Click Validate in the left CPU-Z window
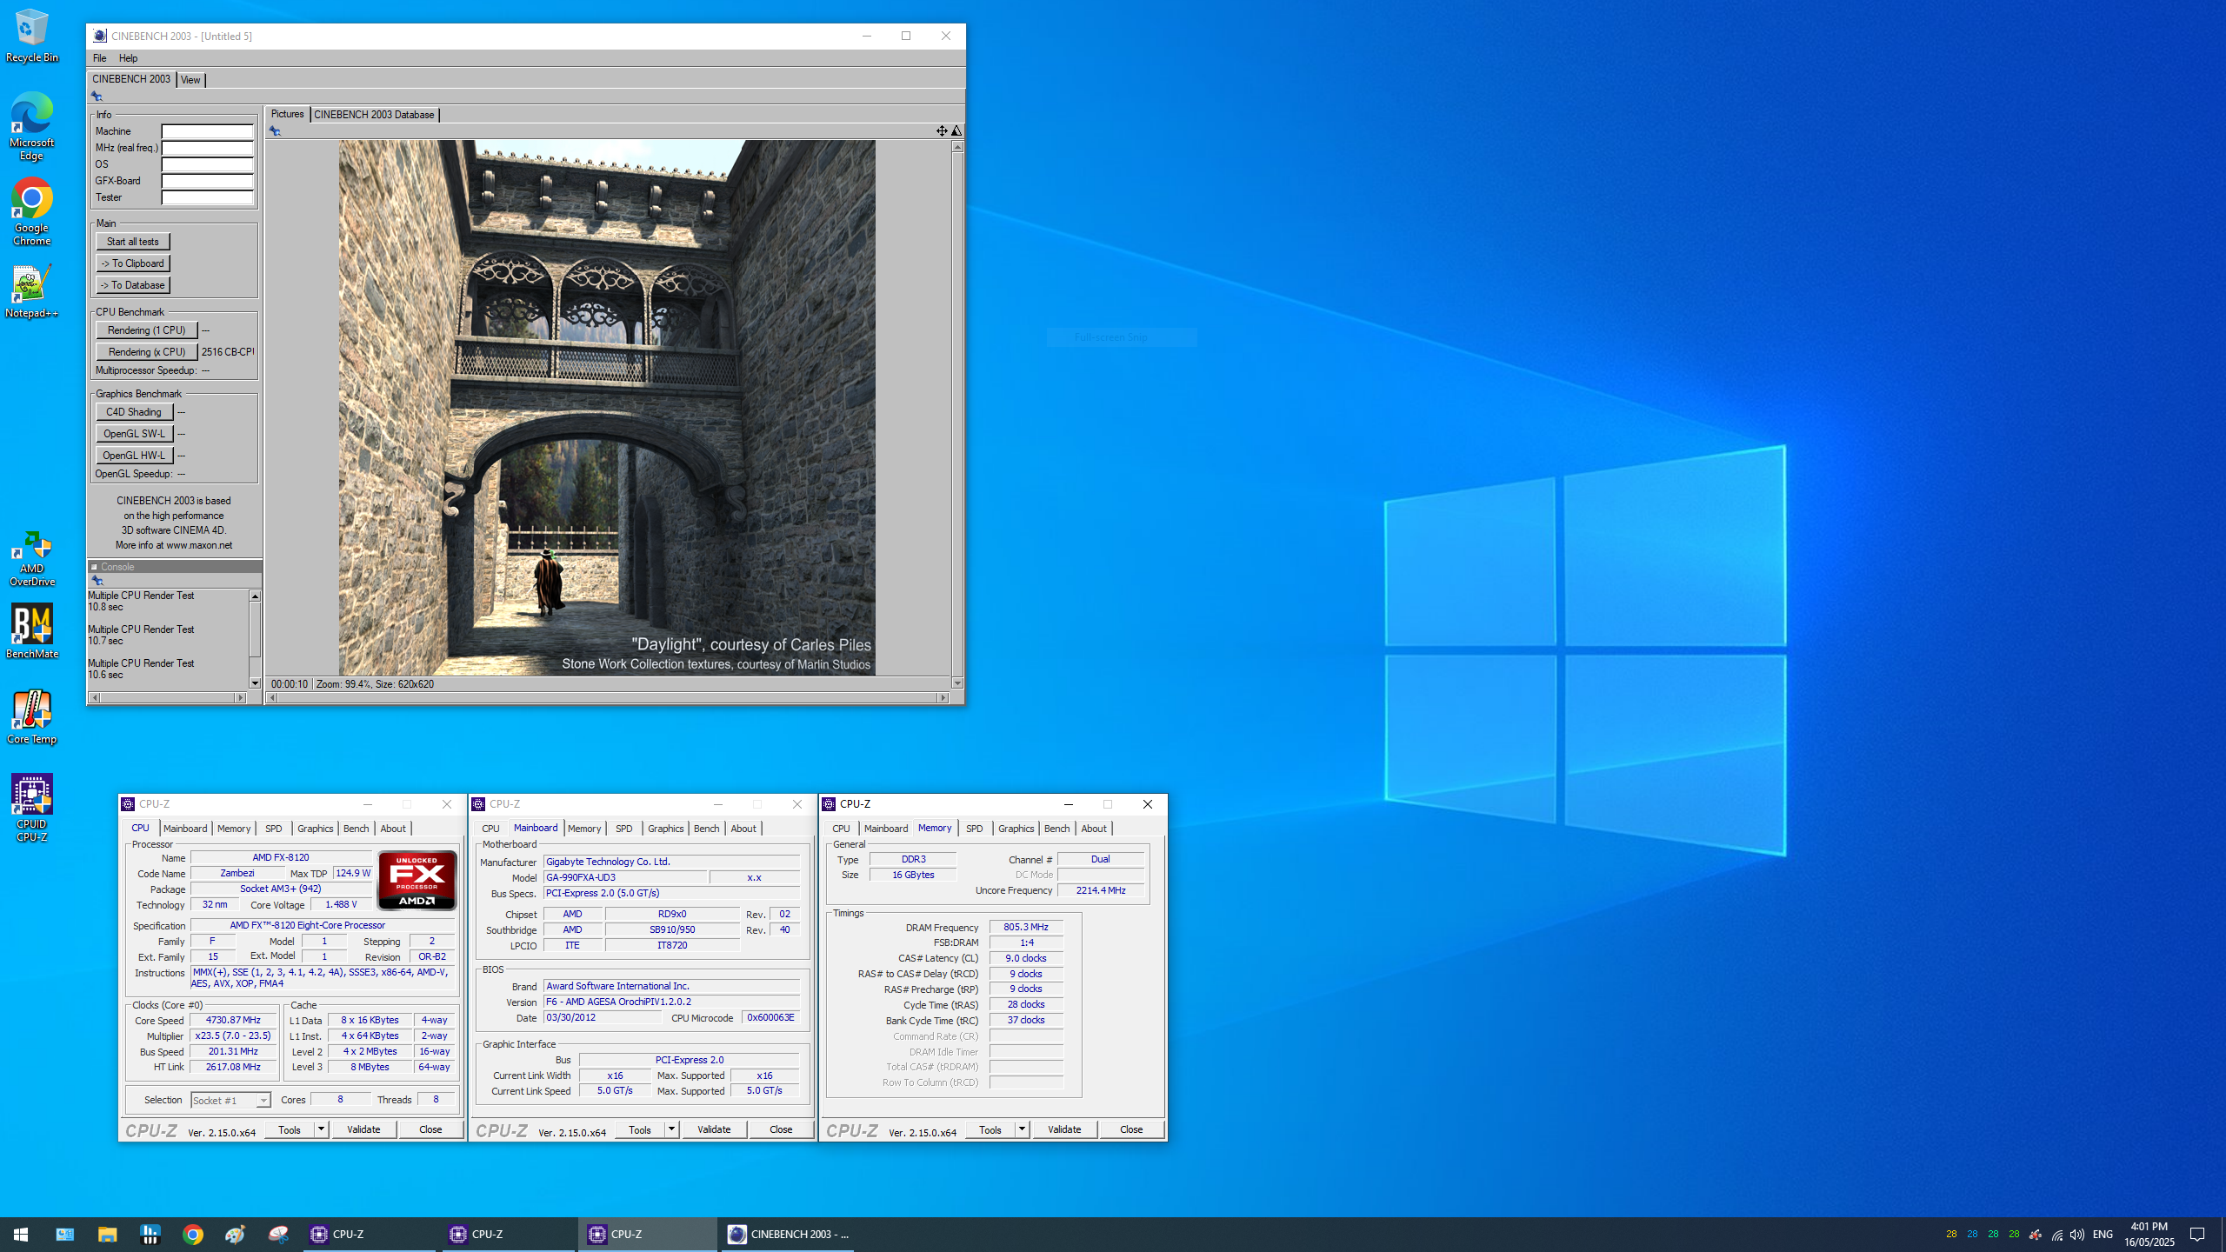 click(x=363, y=1129)
